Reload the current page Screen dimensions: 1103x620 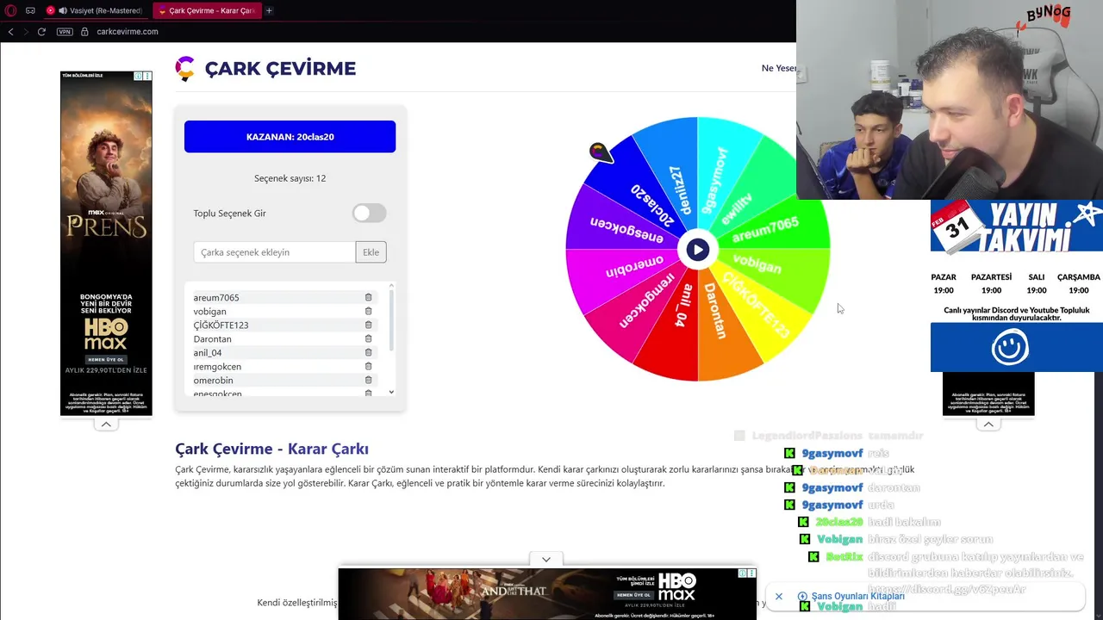click(x=41, y=32)
